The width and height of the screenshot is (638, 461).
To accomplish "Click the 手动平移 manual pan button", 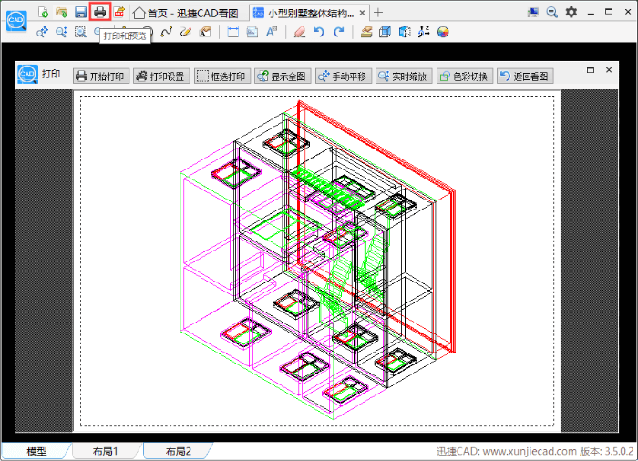I will click(x=344, y=77).
